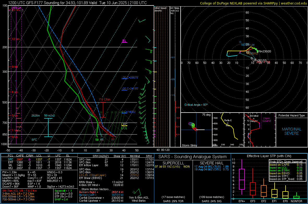Click the 17 Aug 04 00Z (TUS) hail match

tap(211, 166)
